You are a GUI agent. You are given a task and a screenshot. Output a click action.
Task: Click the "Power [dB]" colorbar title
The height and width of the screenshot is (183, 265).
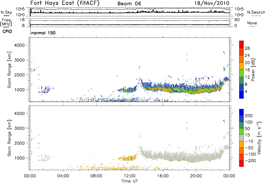coord(253,70)
